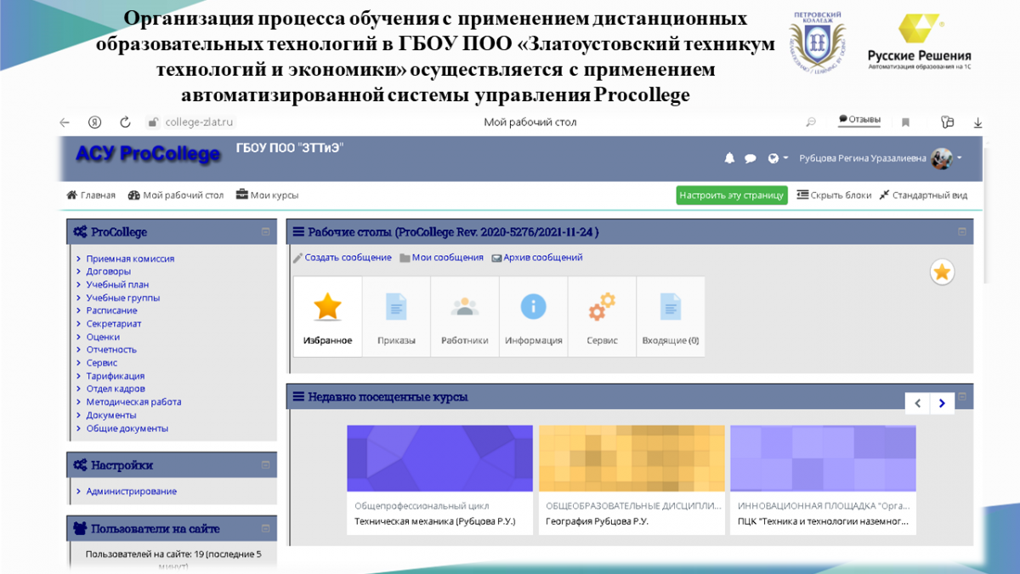Open Общие документы item
Viewport: 1020px width, 574px height.
tap(127, 429)
